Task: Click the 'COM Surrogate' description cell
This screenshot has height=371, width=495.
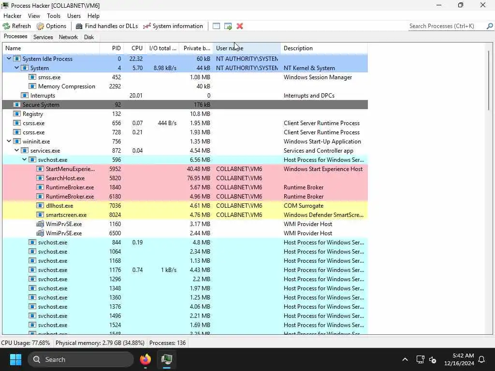Action: (x=304, y=205)
